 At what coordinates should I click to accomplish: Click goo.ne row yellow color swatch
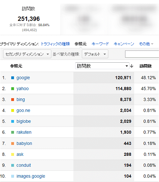coord(13,110)
